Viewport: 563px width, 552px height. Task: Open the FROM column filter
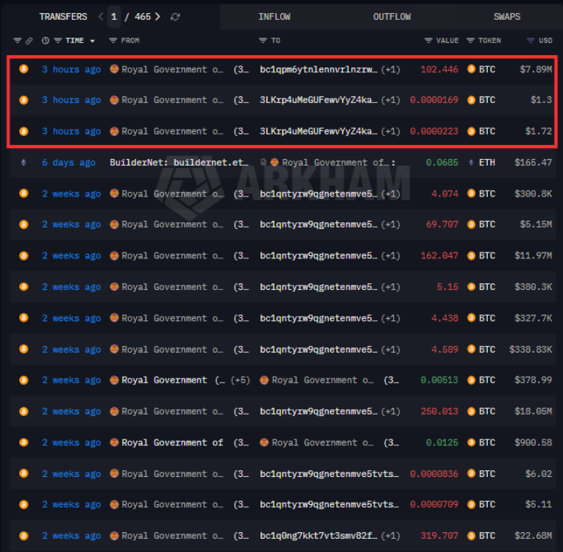pyautogui.click(x=113, y=40)
